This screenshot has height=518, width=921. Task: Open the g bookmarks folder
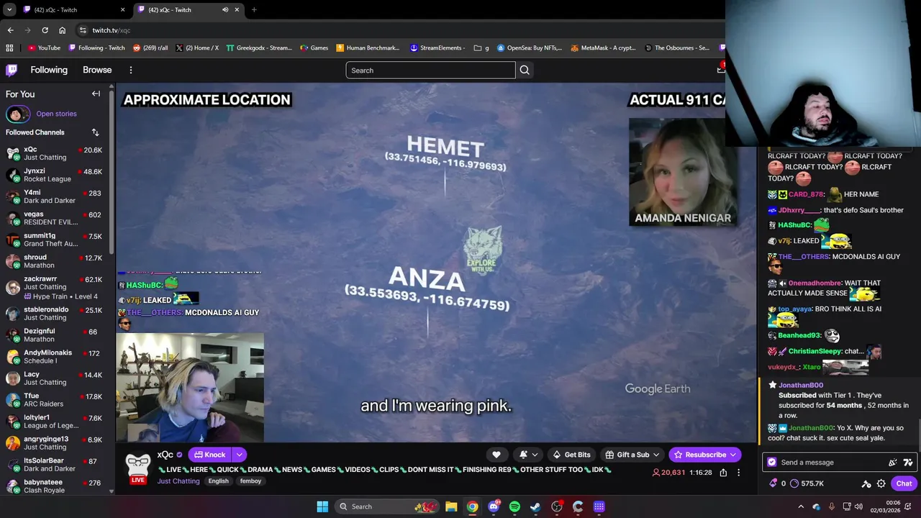(481, 48)
